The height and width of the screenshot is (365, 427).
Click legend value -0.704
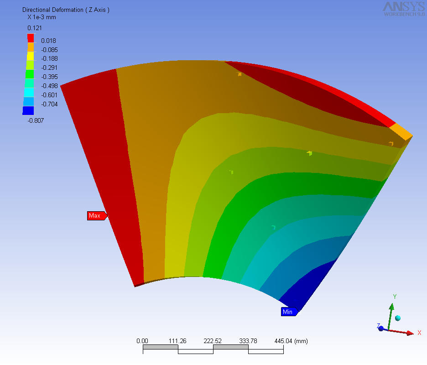pos(49,104)
